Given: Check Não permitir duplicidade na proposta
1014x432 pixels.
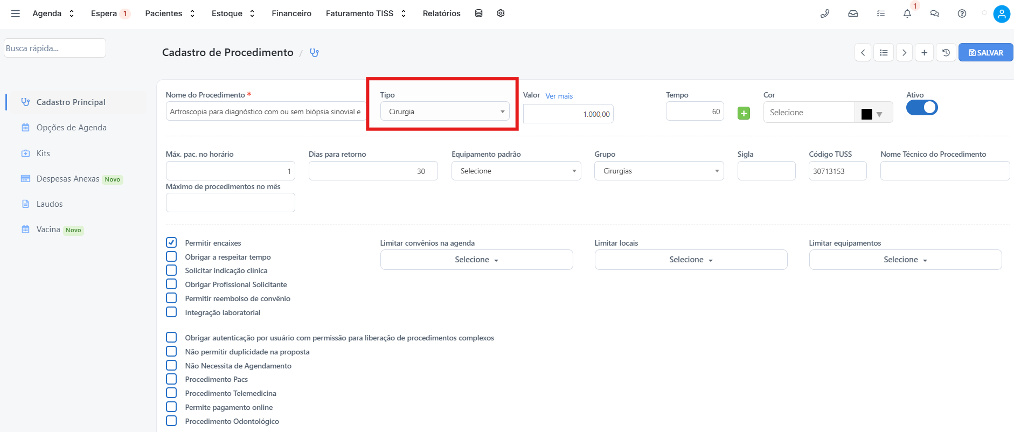Looking at the screenshot, I should pyautogui.click(x=171, y=351).
